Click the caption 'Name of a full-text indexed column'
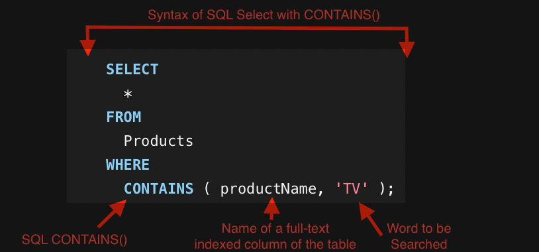Screen dimensions: 539x252 coord(275,236)
